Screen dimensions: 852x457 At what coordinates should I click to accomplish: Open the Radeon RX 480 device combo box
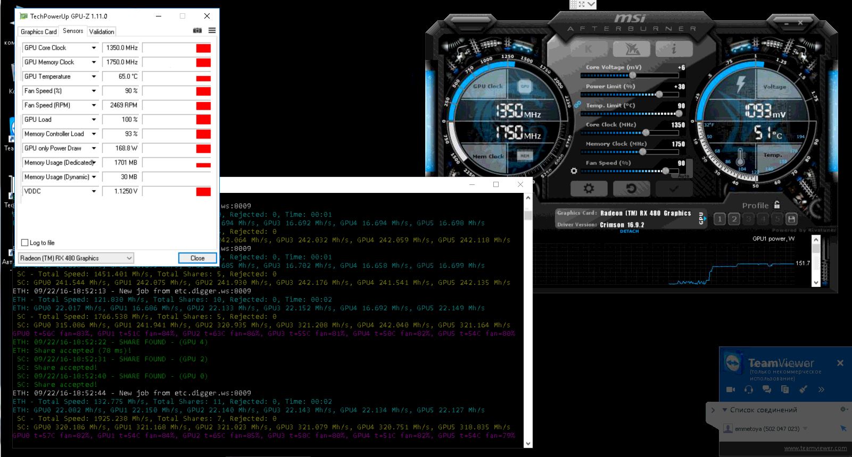click(76, 258)
